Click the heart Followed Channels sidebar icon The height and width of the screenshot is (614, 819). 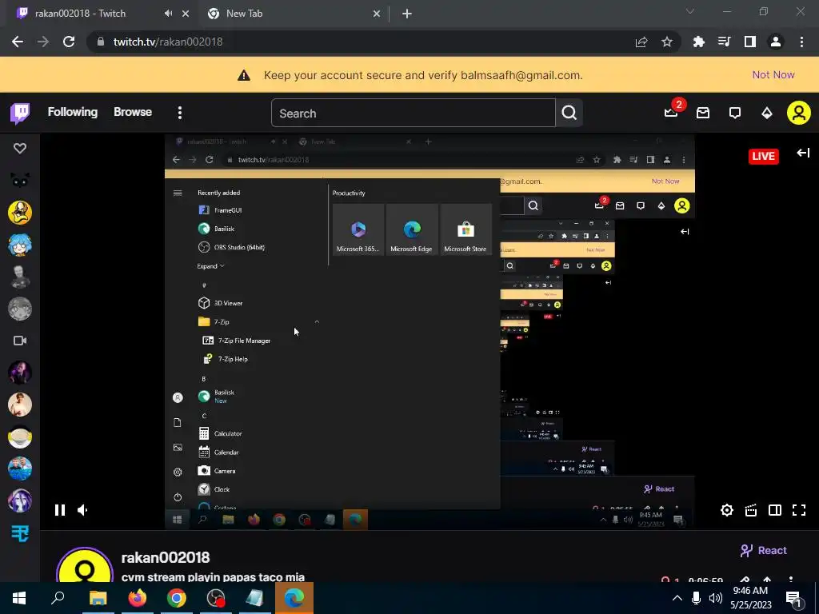20,148
